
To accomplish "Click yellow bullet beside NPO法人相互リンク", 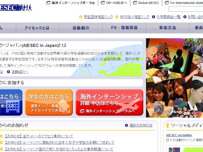I will click(117, 17).
